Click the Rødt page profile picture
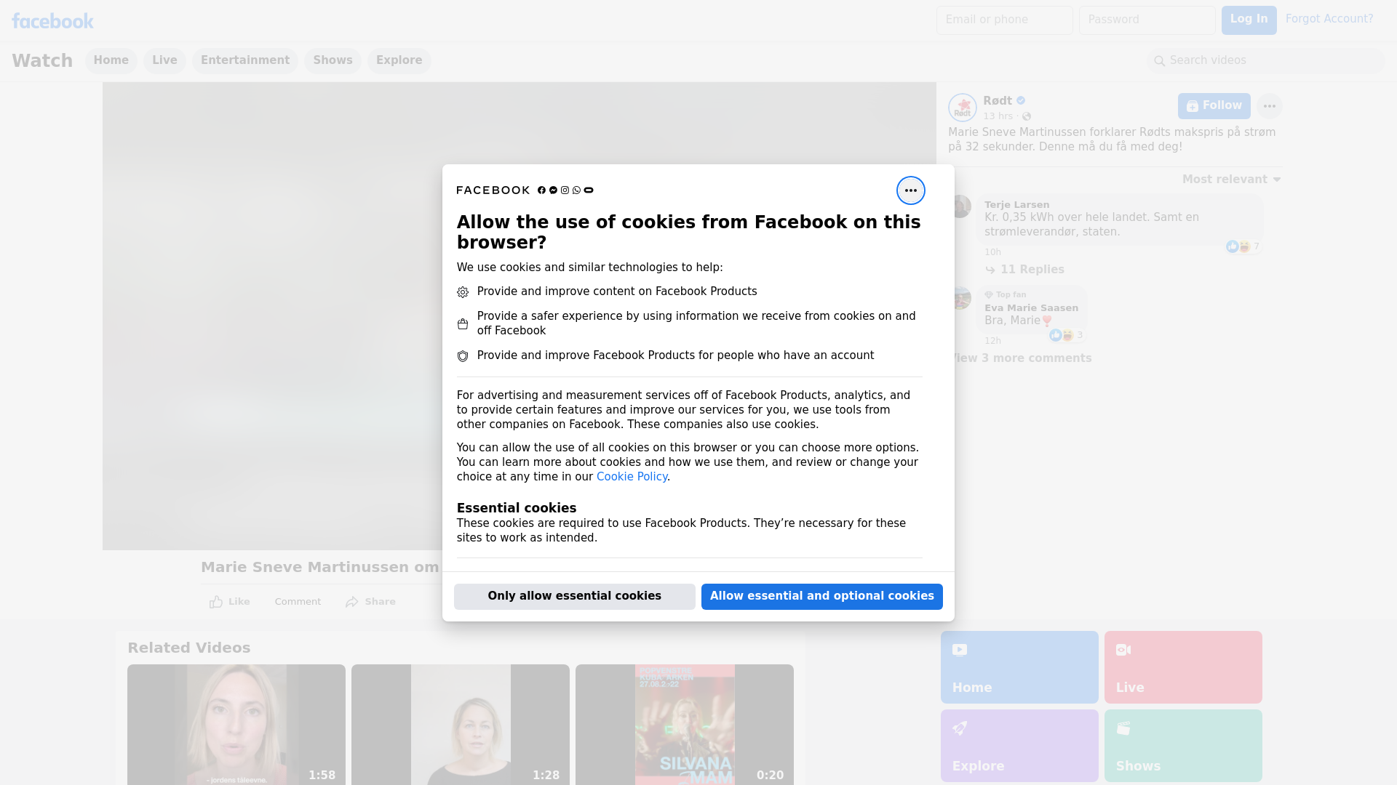Screen dimensions: 1397x785 (x=962, y=108)
